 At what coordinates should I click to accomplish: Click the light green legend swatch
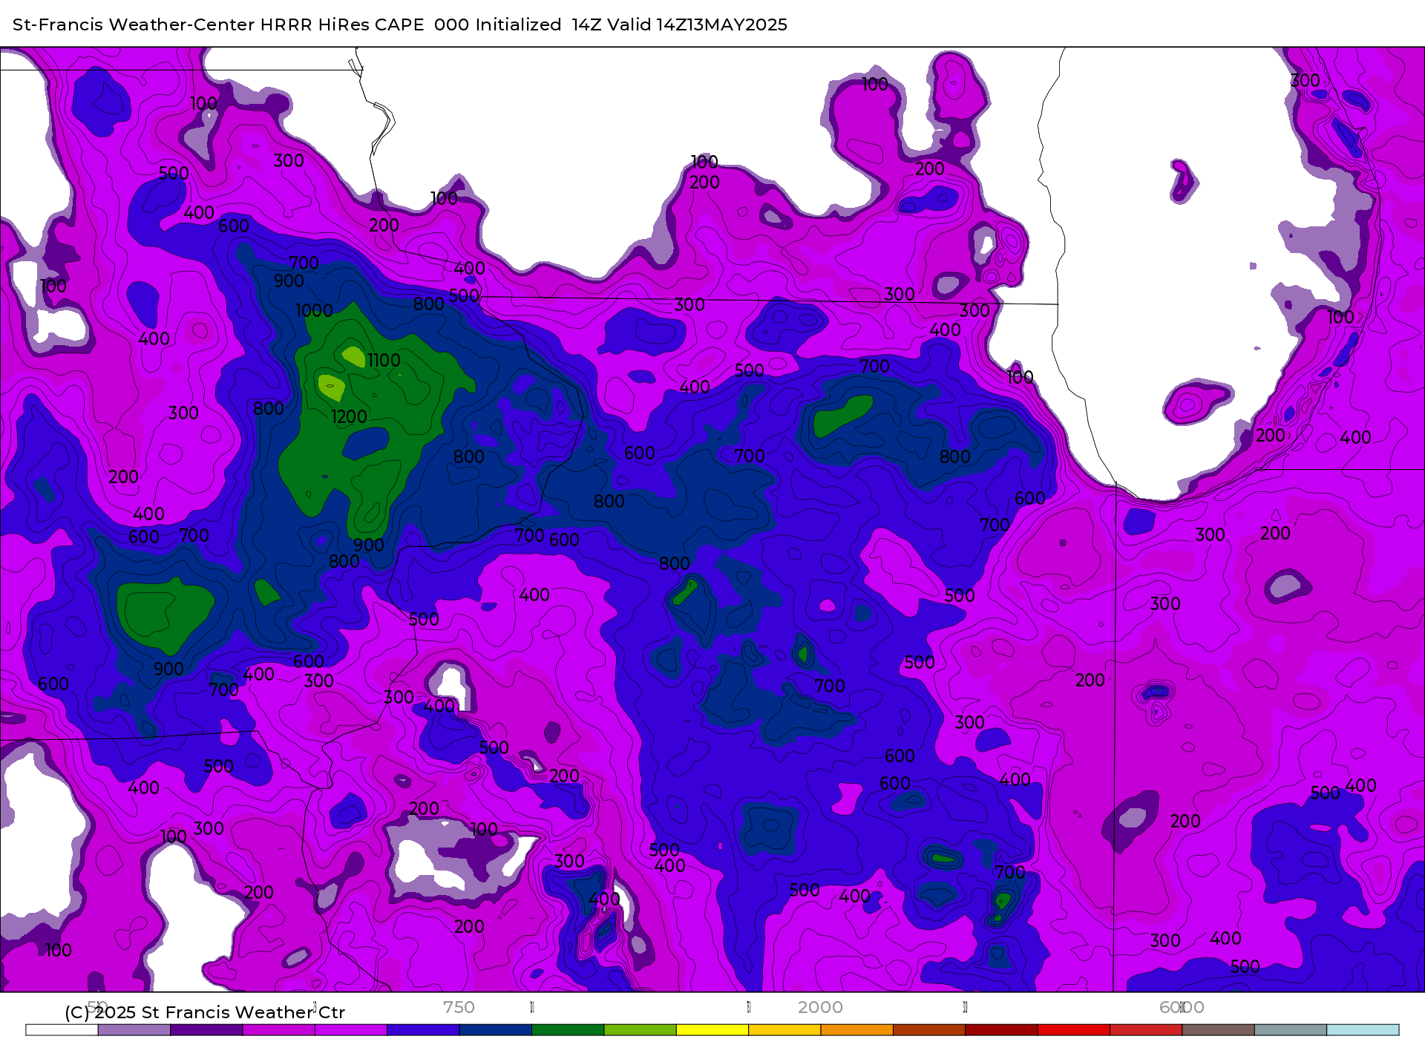pyautogui.click(x=641, y=1030)
